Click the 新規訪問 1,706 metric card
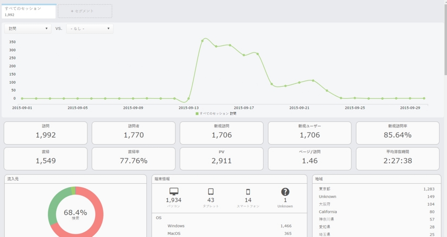Screen dimensions: 447x237 point(221,133)
